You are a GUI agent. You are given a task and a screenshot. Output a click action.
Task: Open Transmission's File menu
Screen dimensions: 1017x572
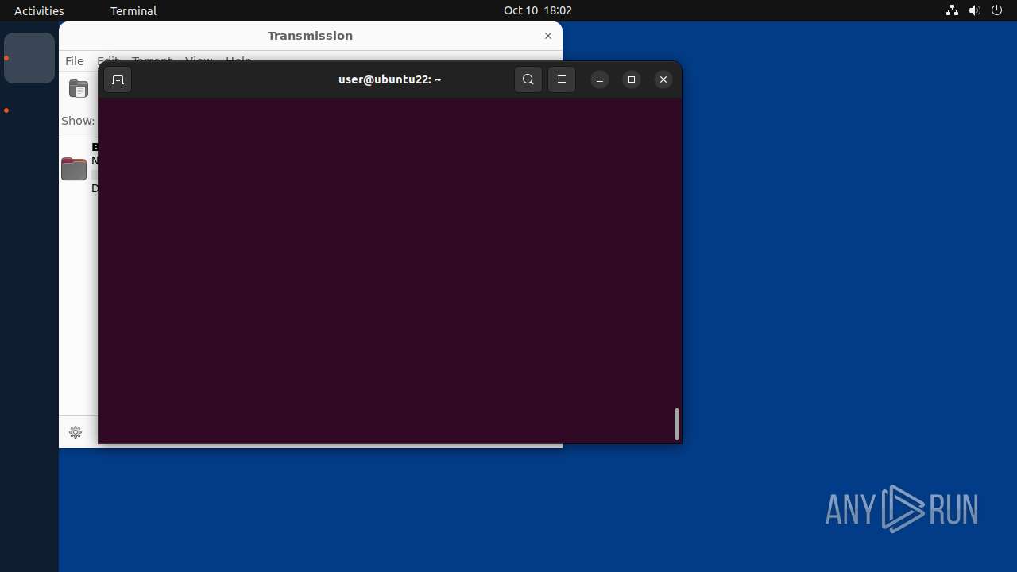click(75, 61)
